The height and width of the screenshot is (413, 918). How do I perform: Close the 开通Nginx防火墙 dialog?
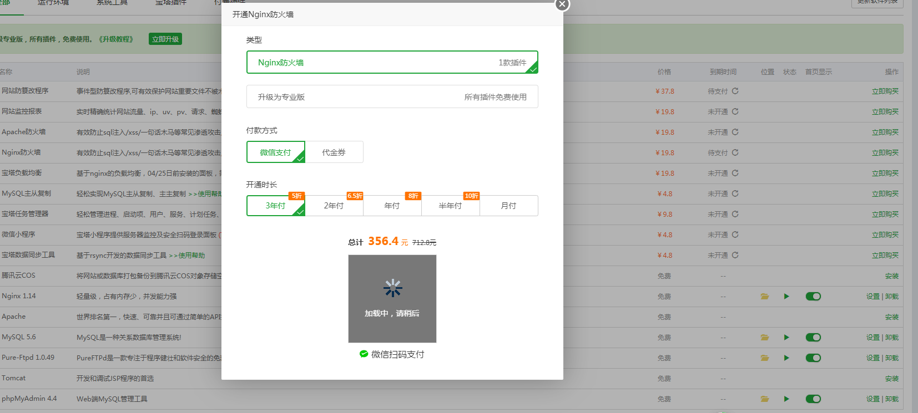(x=562, y=4)
